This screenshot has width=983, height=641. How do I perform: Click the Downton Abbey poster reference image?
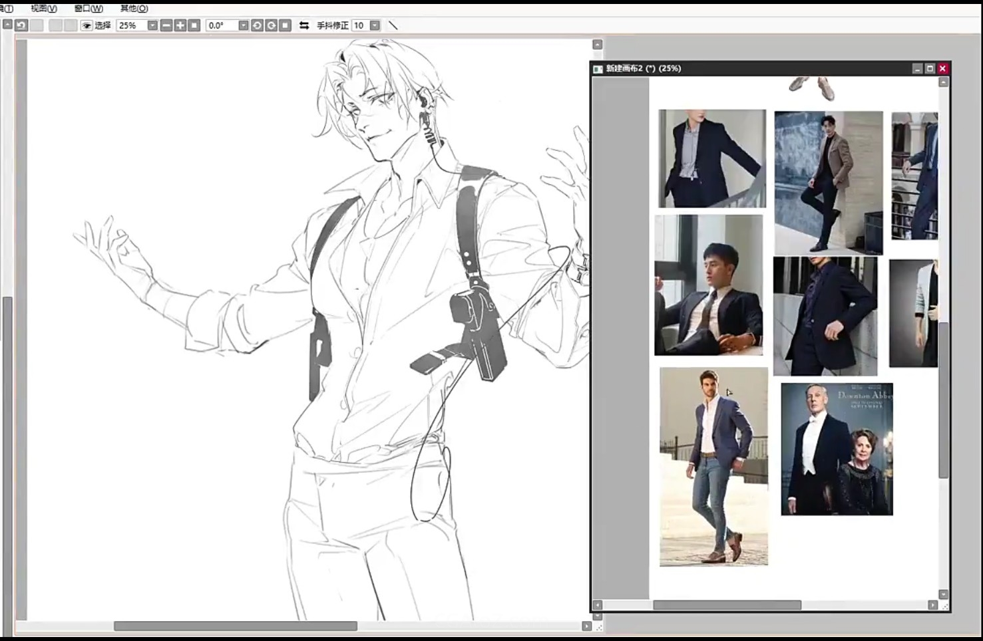[837, 449]
